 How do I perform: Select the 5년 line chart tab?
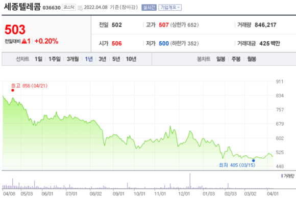pos(116,59)
